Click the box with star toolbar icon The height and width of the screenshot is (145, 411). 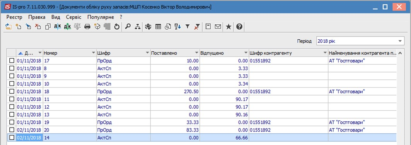[x=97, y=27]
